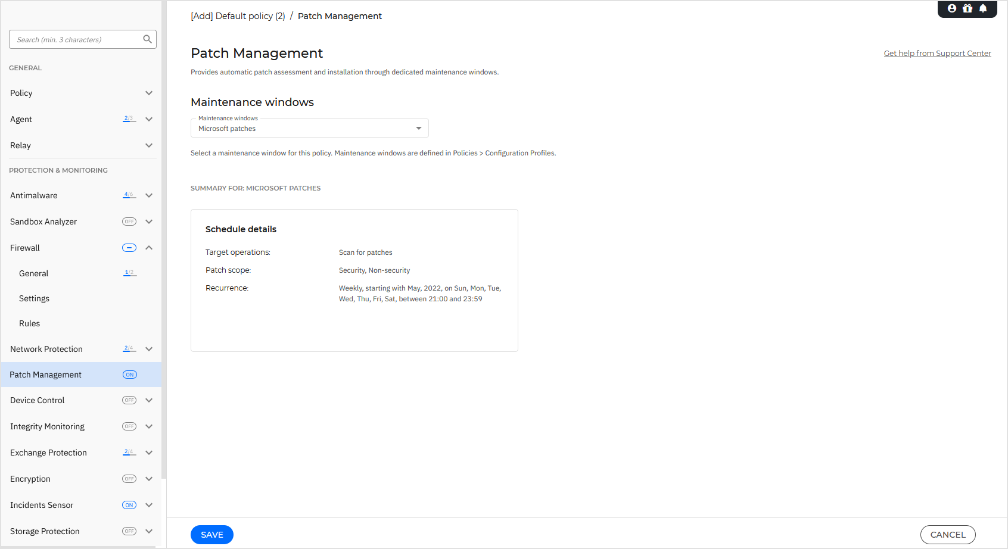Enable the Sandbox Analyzer OFF toggle

tap(129, 222)
